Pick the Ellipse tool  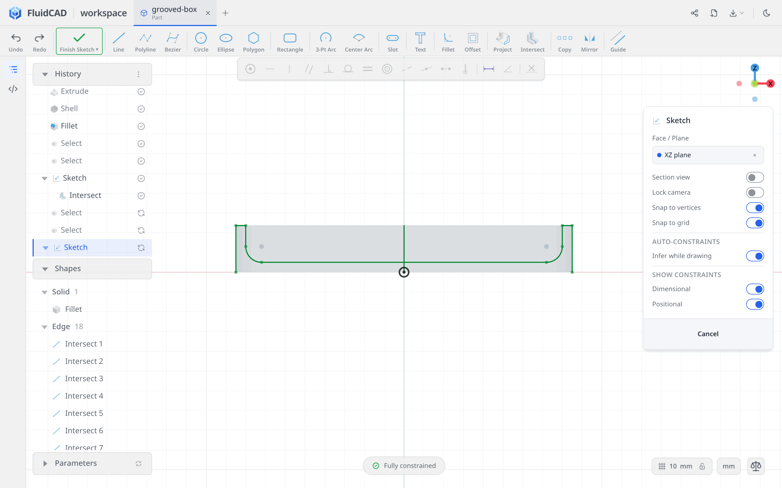[226, 42]
